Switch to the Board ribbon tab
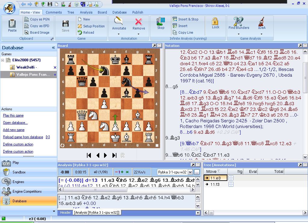308x223 pixels. click(102, 12)
